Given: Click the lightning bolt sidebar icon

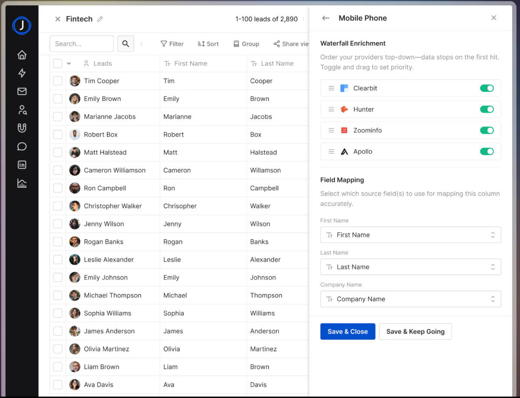Looking at the screenshot, I should 22,73.
